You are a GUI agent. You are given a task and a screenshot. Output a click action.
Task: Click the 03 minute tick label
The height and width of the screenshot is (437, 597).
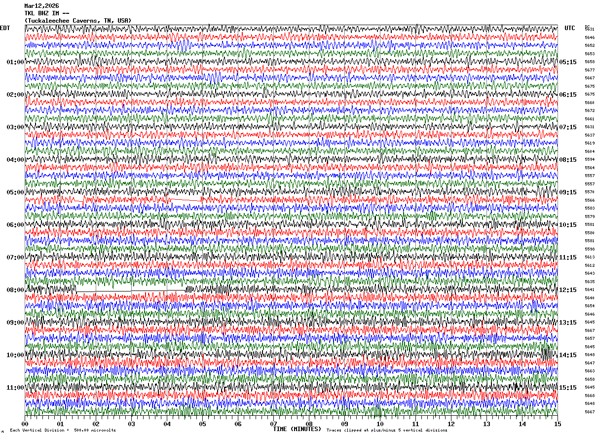click(x=132, y=424)
